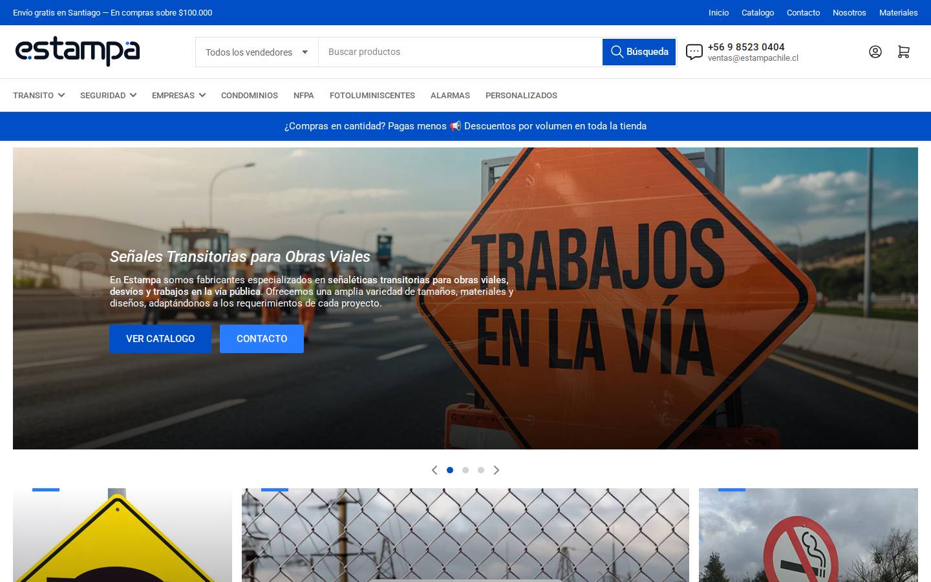
Task: Click the phone number +56 9 8523 0404
Action: 746,47
